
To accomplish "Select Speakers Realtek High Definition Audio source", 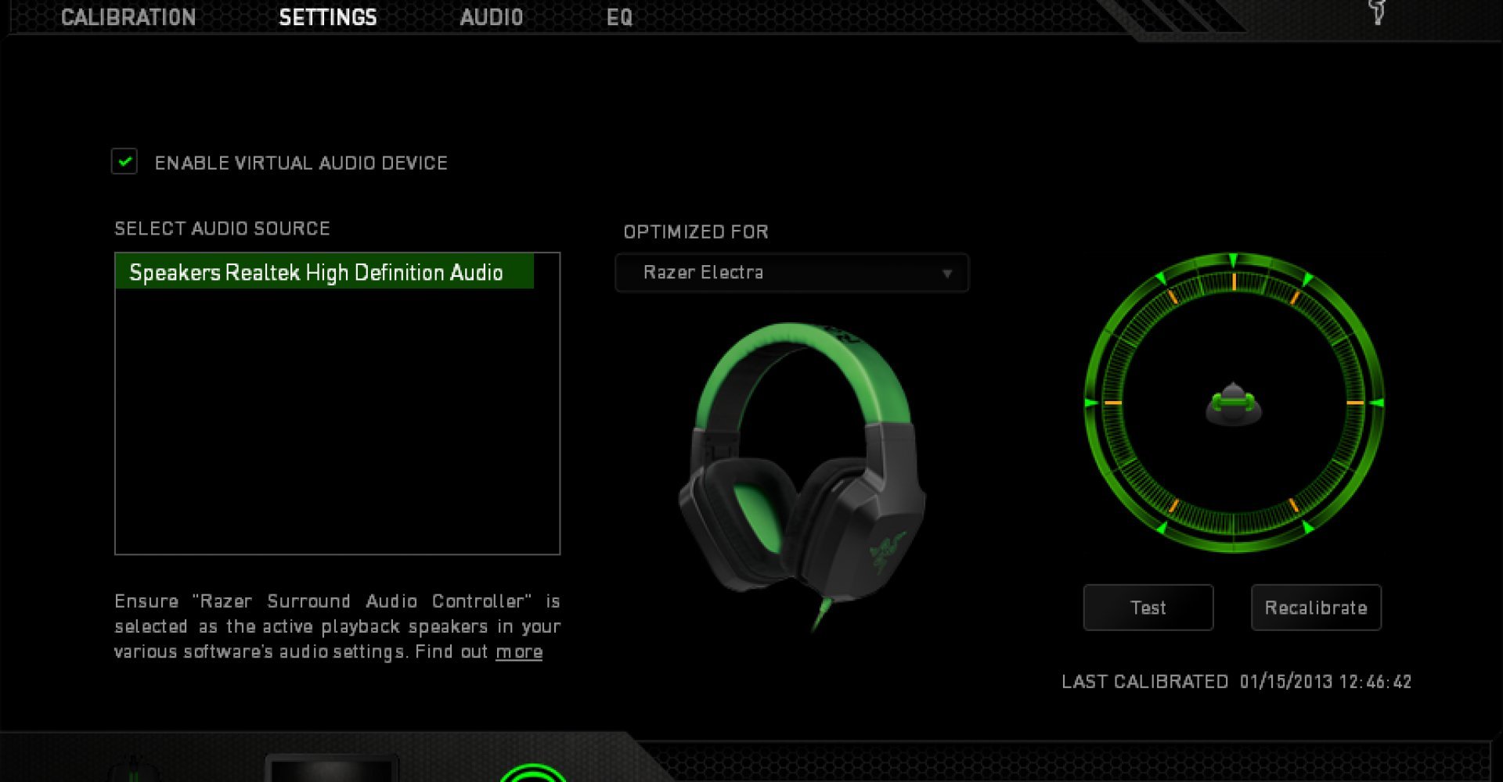I will click(x=324, y=272).
